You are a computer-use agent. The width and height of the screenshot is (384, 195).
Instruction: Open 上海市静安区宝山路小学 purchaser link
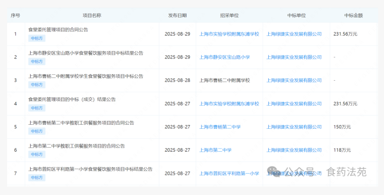click(225, 57)
